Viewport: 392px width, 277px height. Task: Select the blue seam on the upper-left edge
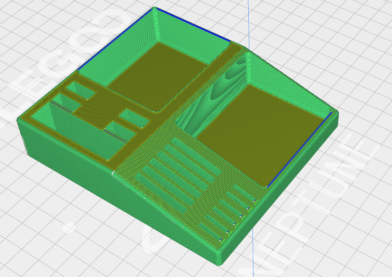tap(114, 39)
